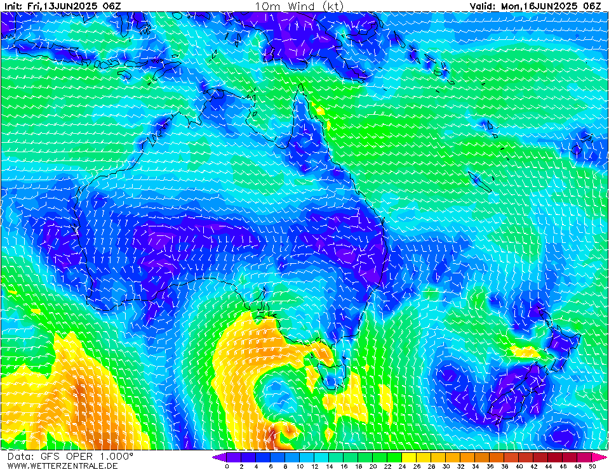Click the "22" label under the color bar
Image resolution: width=609 pixels, height=470 pixels.
coord(387,466)
